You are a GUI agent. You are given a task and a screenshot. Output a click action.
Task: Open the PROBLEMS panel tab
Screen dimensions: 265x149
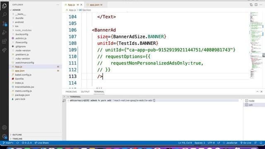pos(71,92)
